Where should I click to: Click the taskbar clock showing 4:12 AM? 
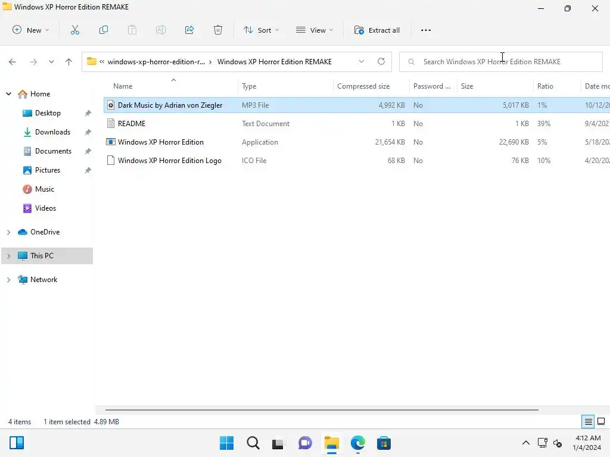(x=587, y=443)
